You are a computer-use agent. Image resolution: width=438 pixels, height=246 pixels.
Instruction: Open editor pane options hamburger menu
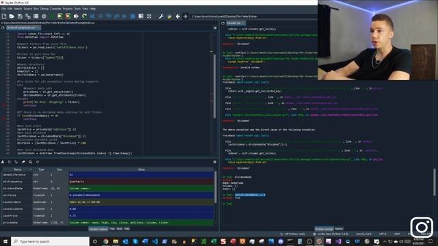click(215, 28)
